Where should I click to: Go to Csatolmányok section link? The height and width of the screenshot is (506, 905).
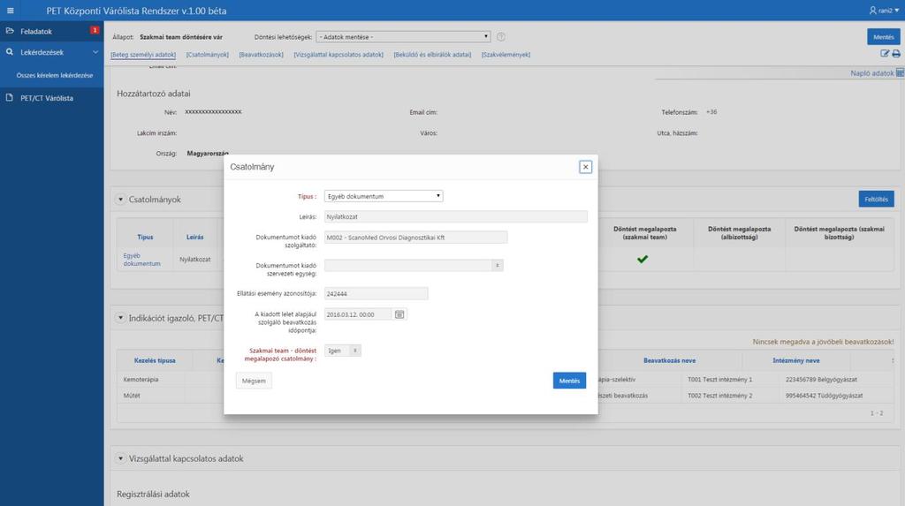207,54
